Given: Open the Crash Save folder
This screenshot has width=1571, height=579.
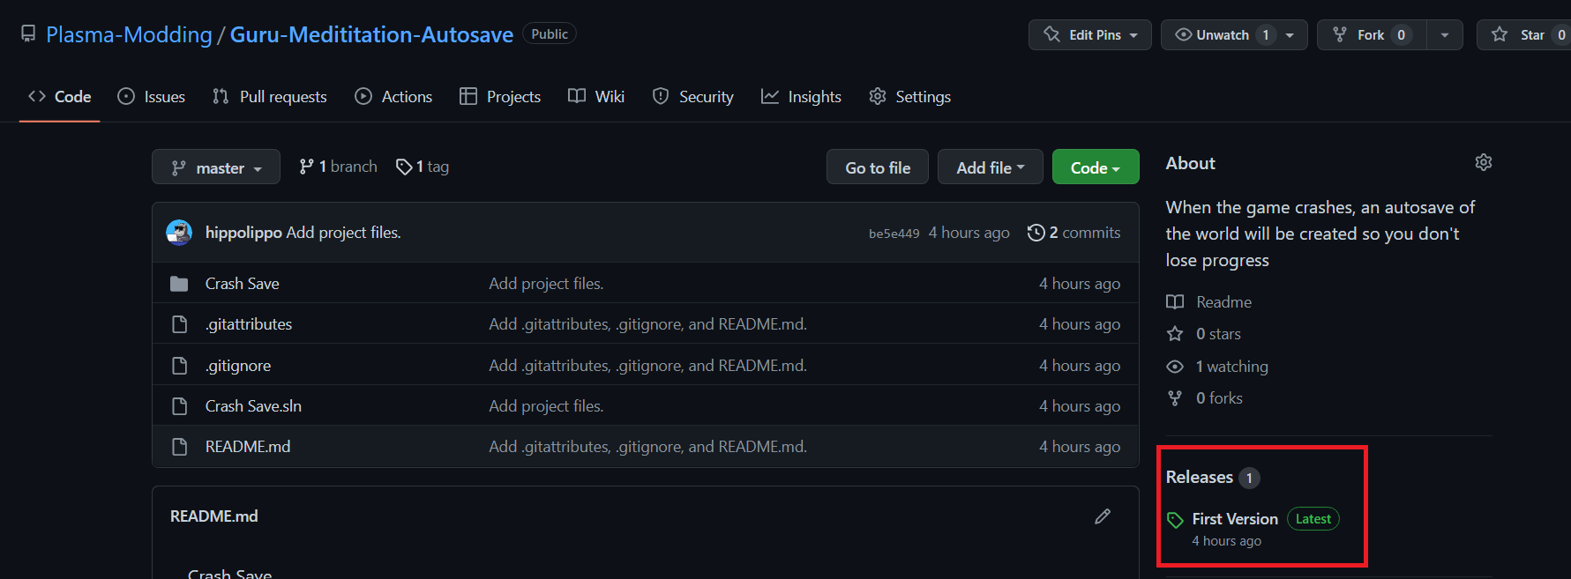Looking at the screenshot, I should point(243,284).
